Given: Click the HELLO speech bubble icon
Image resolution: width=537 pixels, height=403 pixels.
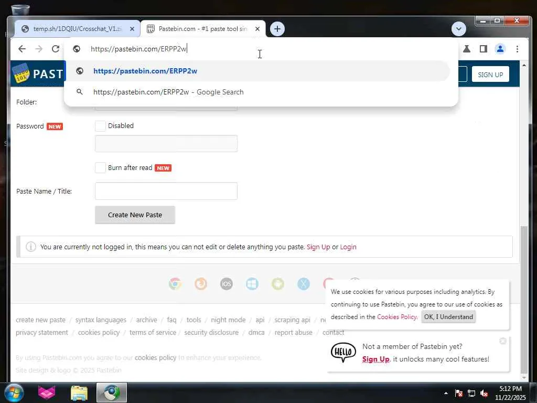Looking at the screenshot, I should click(343, 352).
